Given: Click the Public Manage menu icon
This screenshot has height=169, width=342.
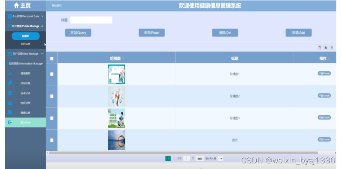Looking at the screenshot, I should 10,26.
